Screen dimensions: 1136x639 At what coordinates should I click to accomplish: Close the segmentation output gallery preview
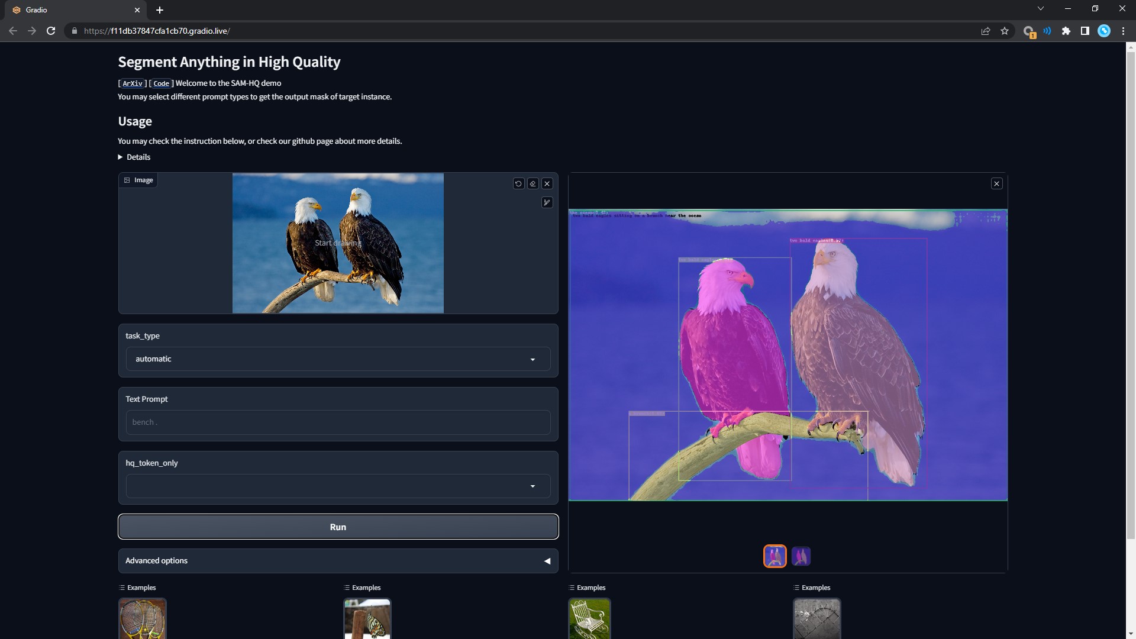pyautogui.click(x=996, y=184)
